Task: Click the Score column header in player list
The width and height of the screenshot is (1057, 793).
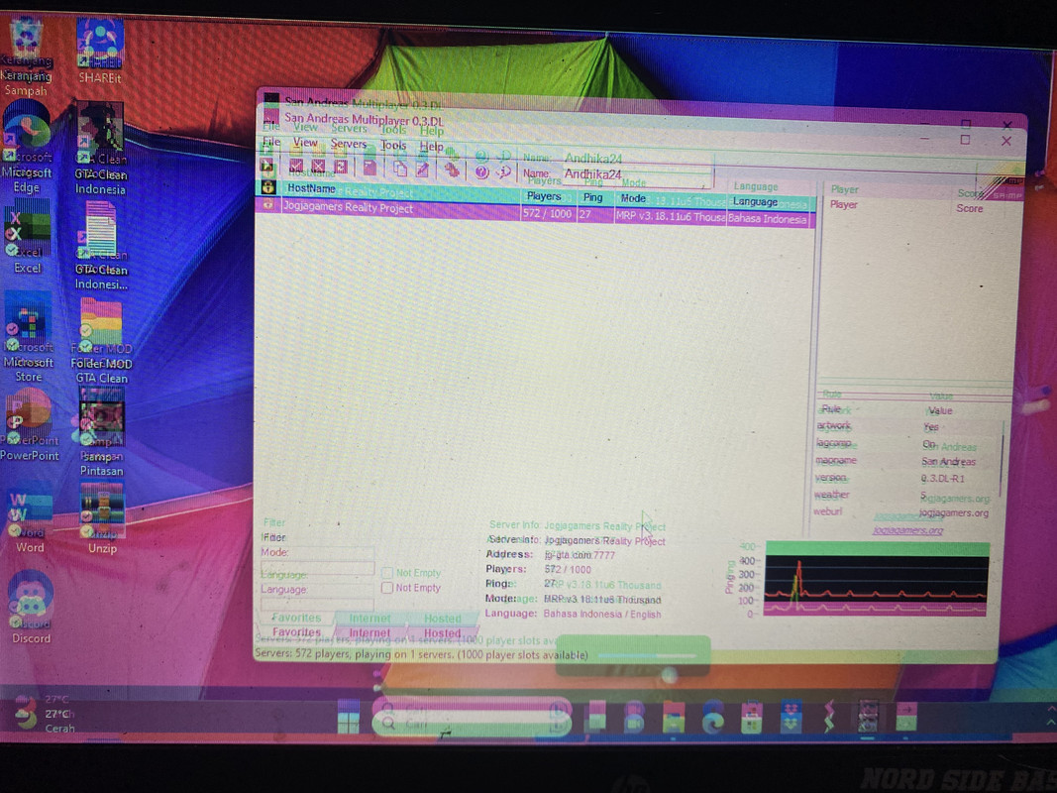Action: (970, 209)
